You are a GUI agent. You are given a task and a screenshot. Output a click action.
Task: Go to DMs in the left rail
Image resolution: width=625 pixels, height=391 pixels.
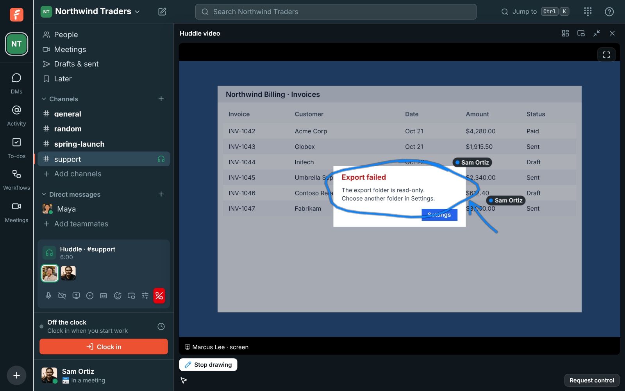click(x=16, y=83)
